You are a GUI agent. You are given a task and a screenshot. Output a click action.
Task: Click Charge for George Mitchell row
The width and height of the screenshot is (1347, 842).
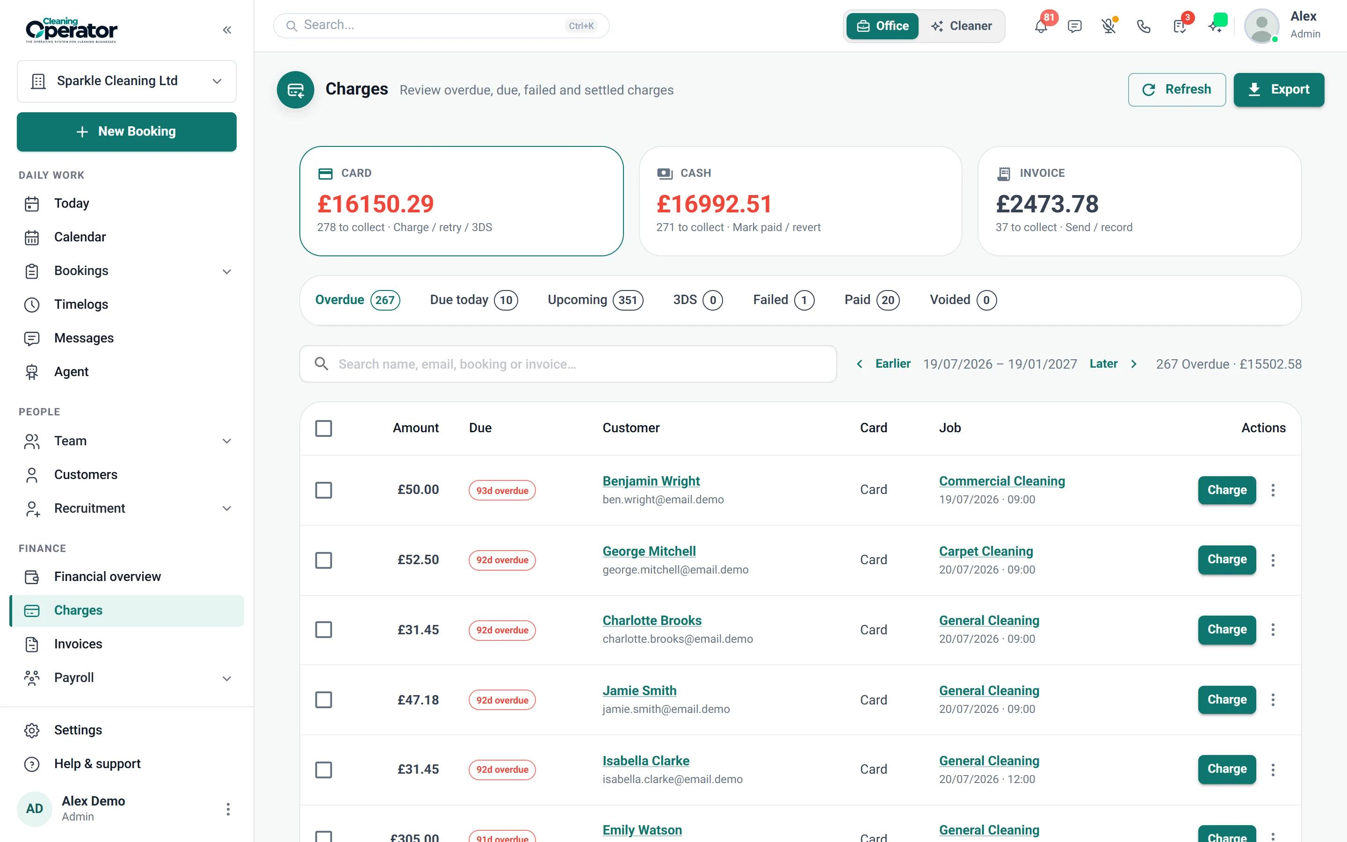point(1227,559)
